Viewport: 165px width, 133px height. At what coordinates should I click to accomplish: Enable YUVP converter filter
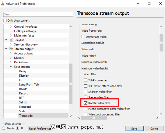click(86, 80)
